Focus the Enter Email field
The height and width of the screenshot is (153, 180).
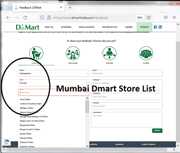[127, 73]
